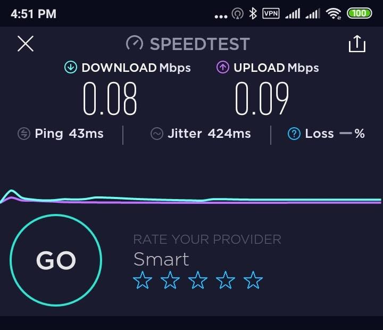
Task: Tap the 0.08 download speed value
Action: coord(110,98)
